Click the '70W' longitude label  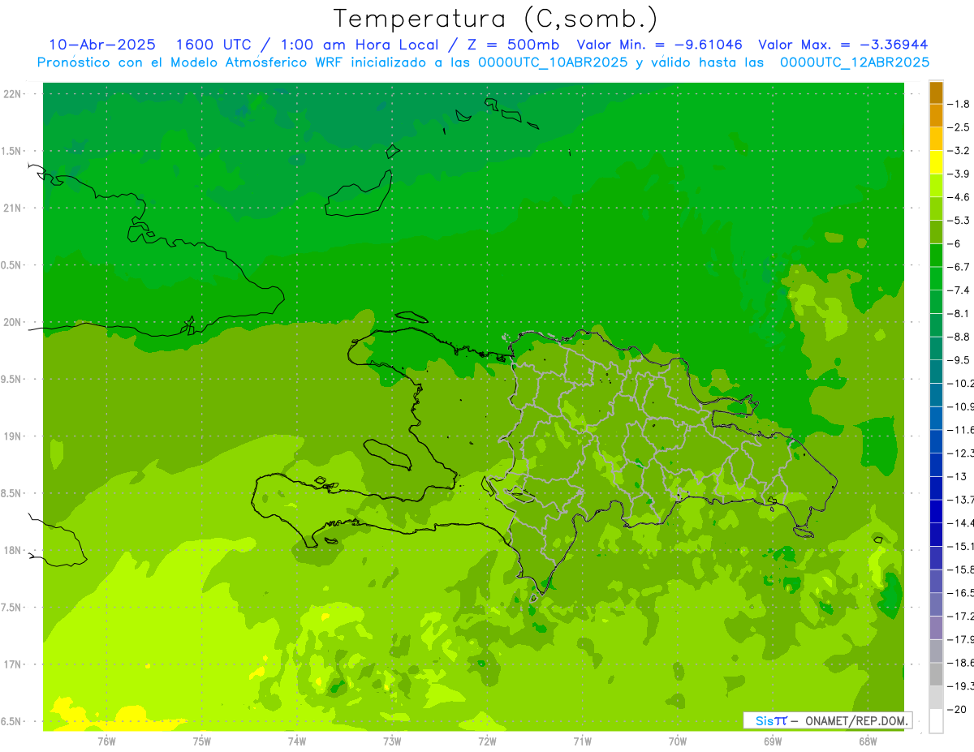click(678, 741)
